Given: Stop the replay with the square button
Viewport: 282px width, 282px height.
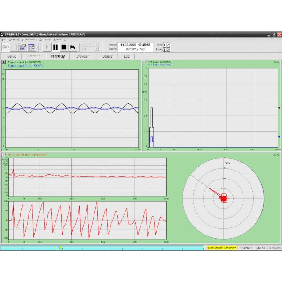Looking at the screenshot, I should 63,47.
